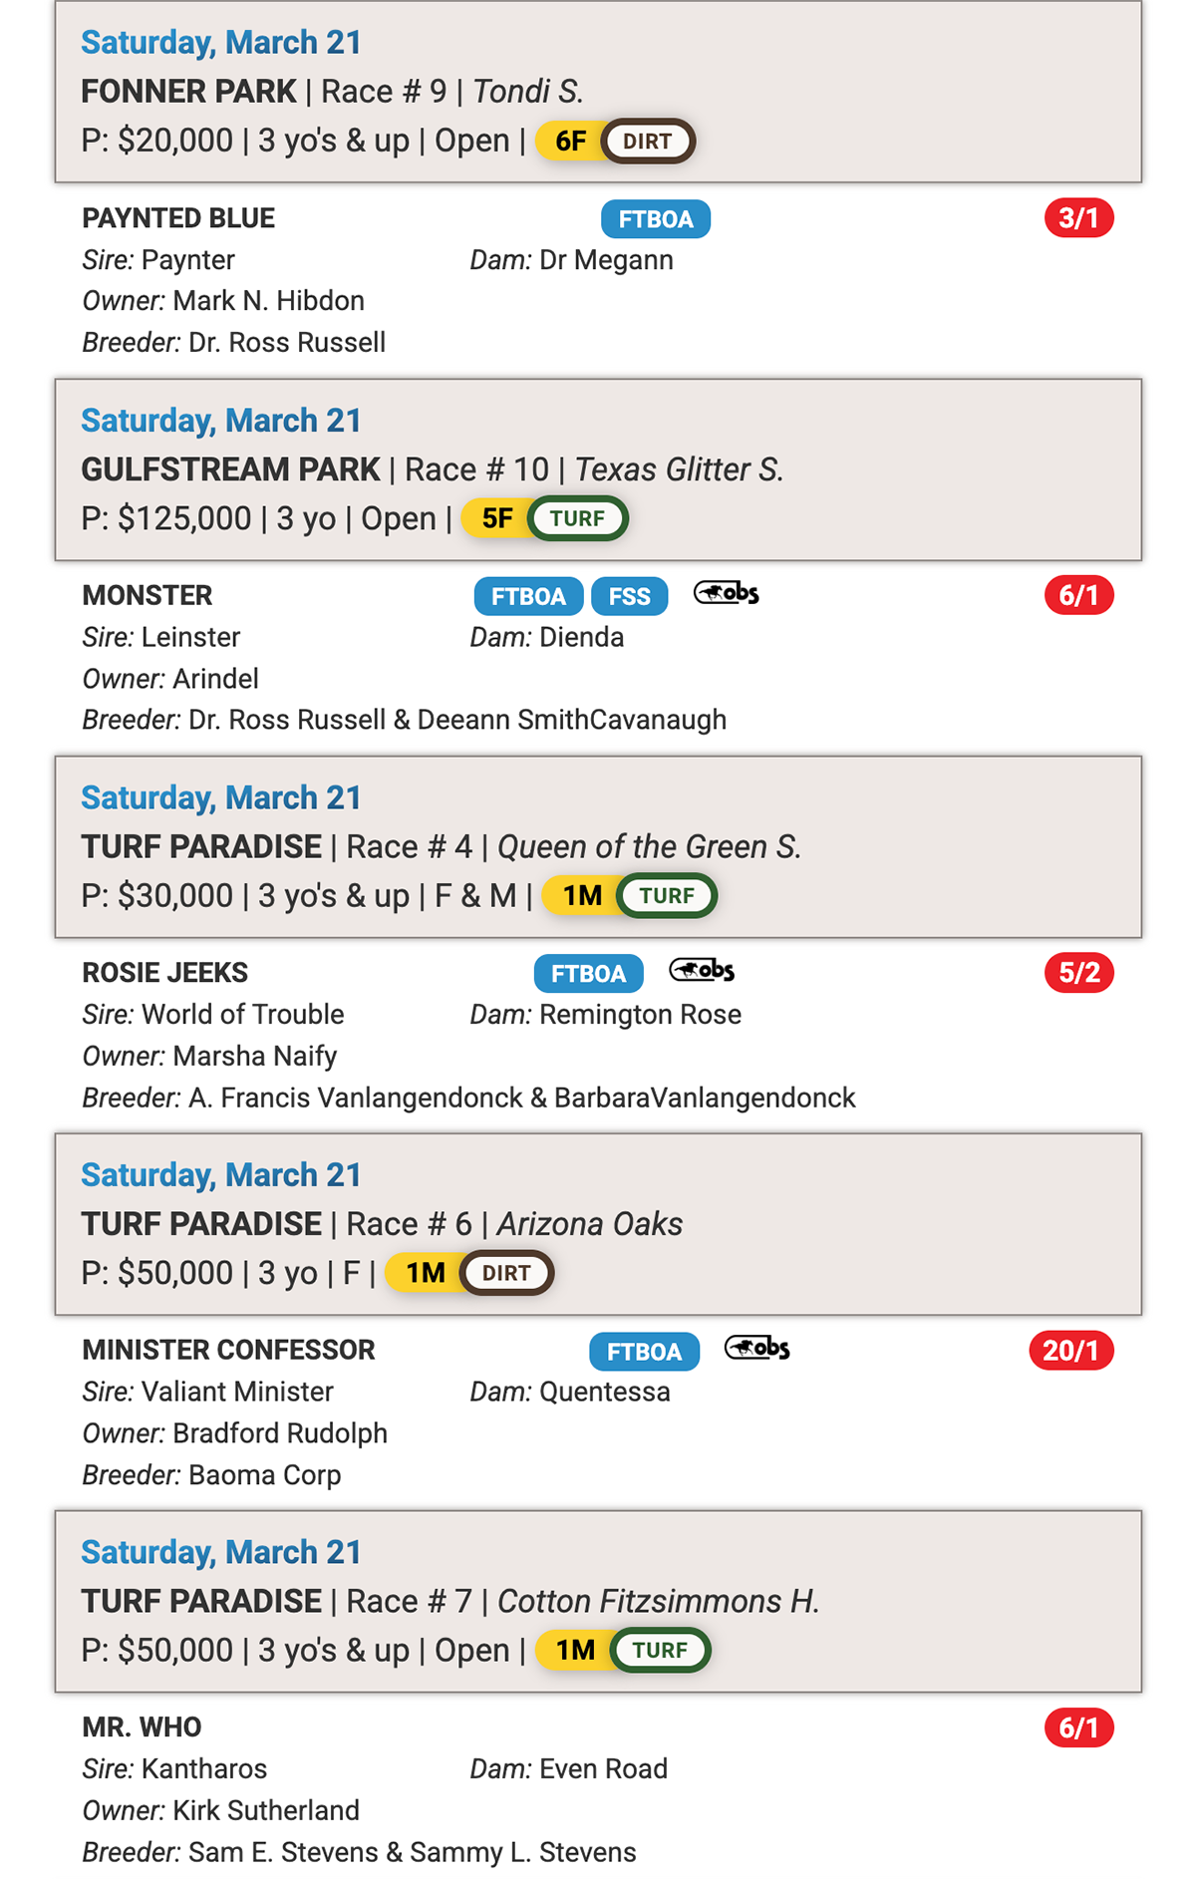Image resolution: width=1196 pixels, height=1879 pixels.
Task: Click the 20/1 odds badge
Action: click(1071, 1351)
